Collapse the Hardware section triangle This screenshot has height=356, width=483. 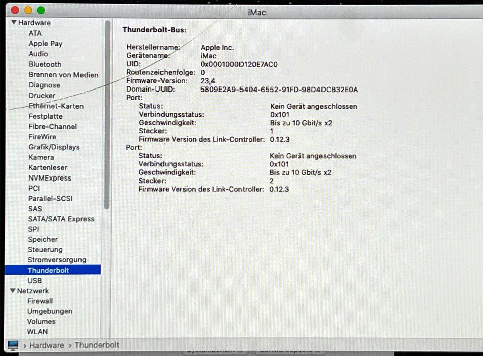[14, 22]
